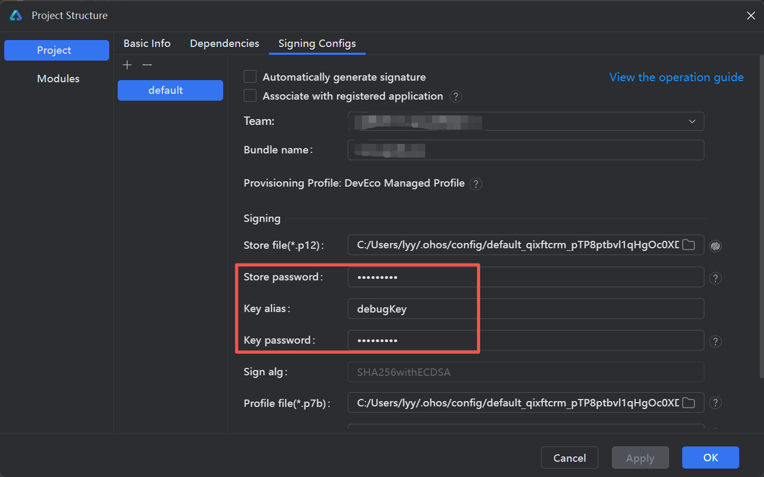
Task: Expand the Team dropdown
Action: (x=692, y=121)
